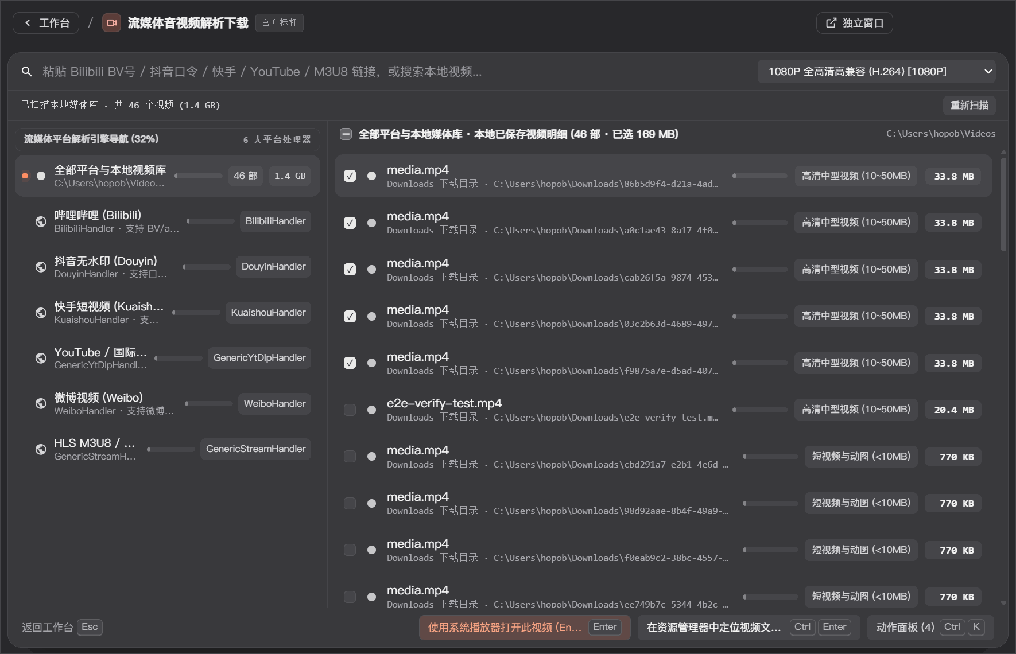Click the KuaishouHandler tag
This screenshot has width=1016, height=654.
tap(268, 313)
